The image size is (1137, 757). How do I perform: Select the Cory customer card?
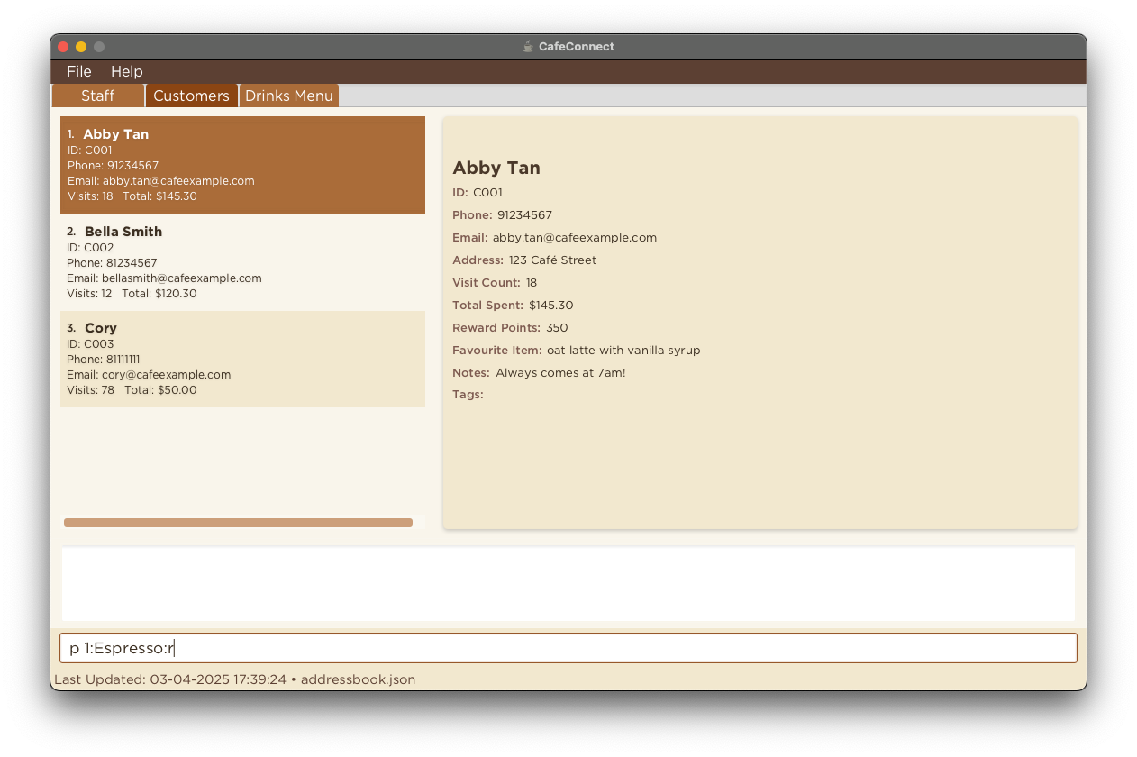[242, 359]
